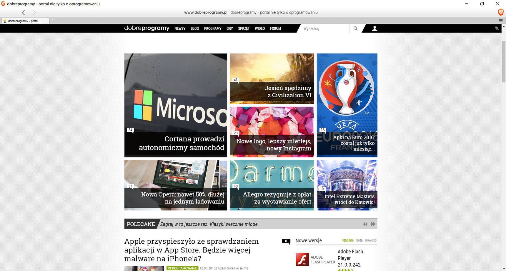Open article Cortana prowadzi autonomiczny samochód

point(182,143)
